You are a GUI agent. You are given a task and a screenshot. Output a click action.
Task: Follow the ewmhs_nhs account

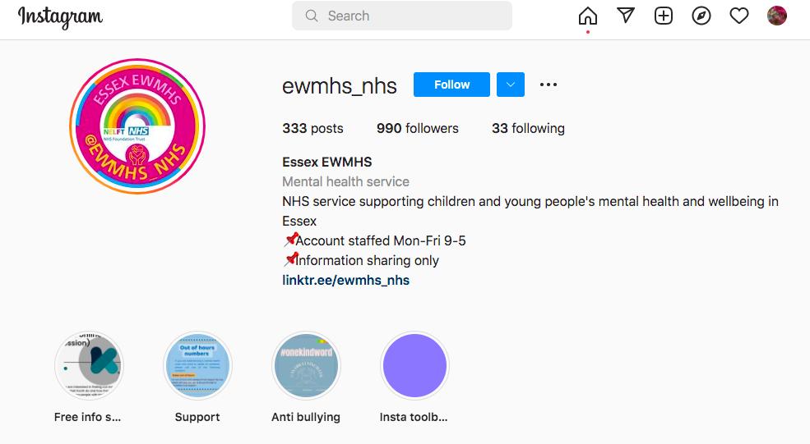point(451,85)
